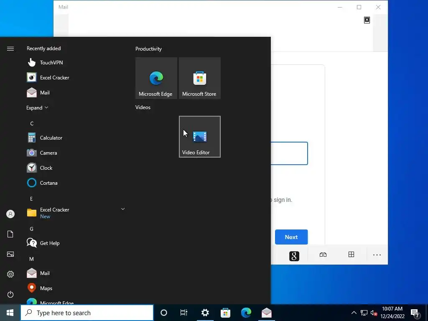Open Settings from the taskbar
The height and width of the screenshot is (321, 428).
point(205,313)
